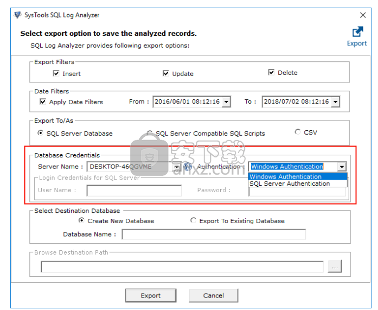
Task: Toggle the Apply Date Filters checkbox
Action: (43, 102)
